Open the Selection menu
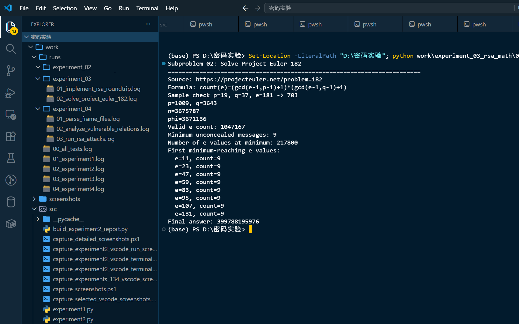The width and height of the screenshot is (519, 324). [65, 8]
